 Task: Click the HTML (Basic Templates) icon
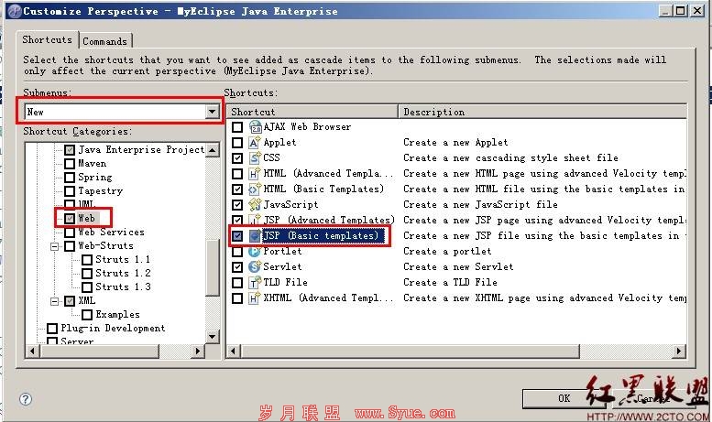[255, 189]
